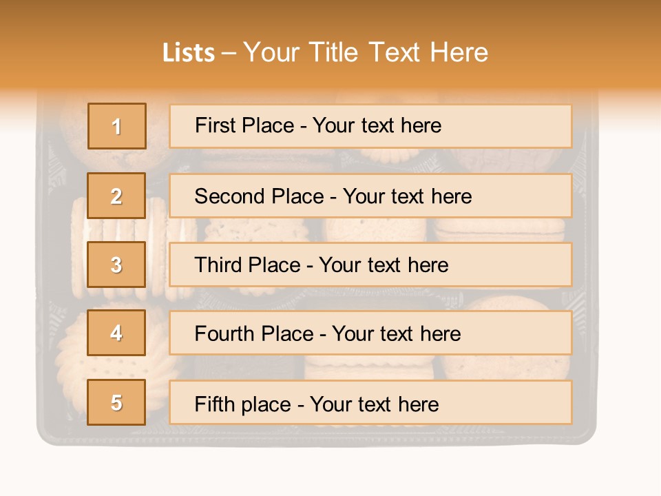Click the number 5 box
The image size is (661, 496).
(117, 402)
